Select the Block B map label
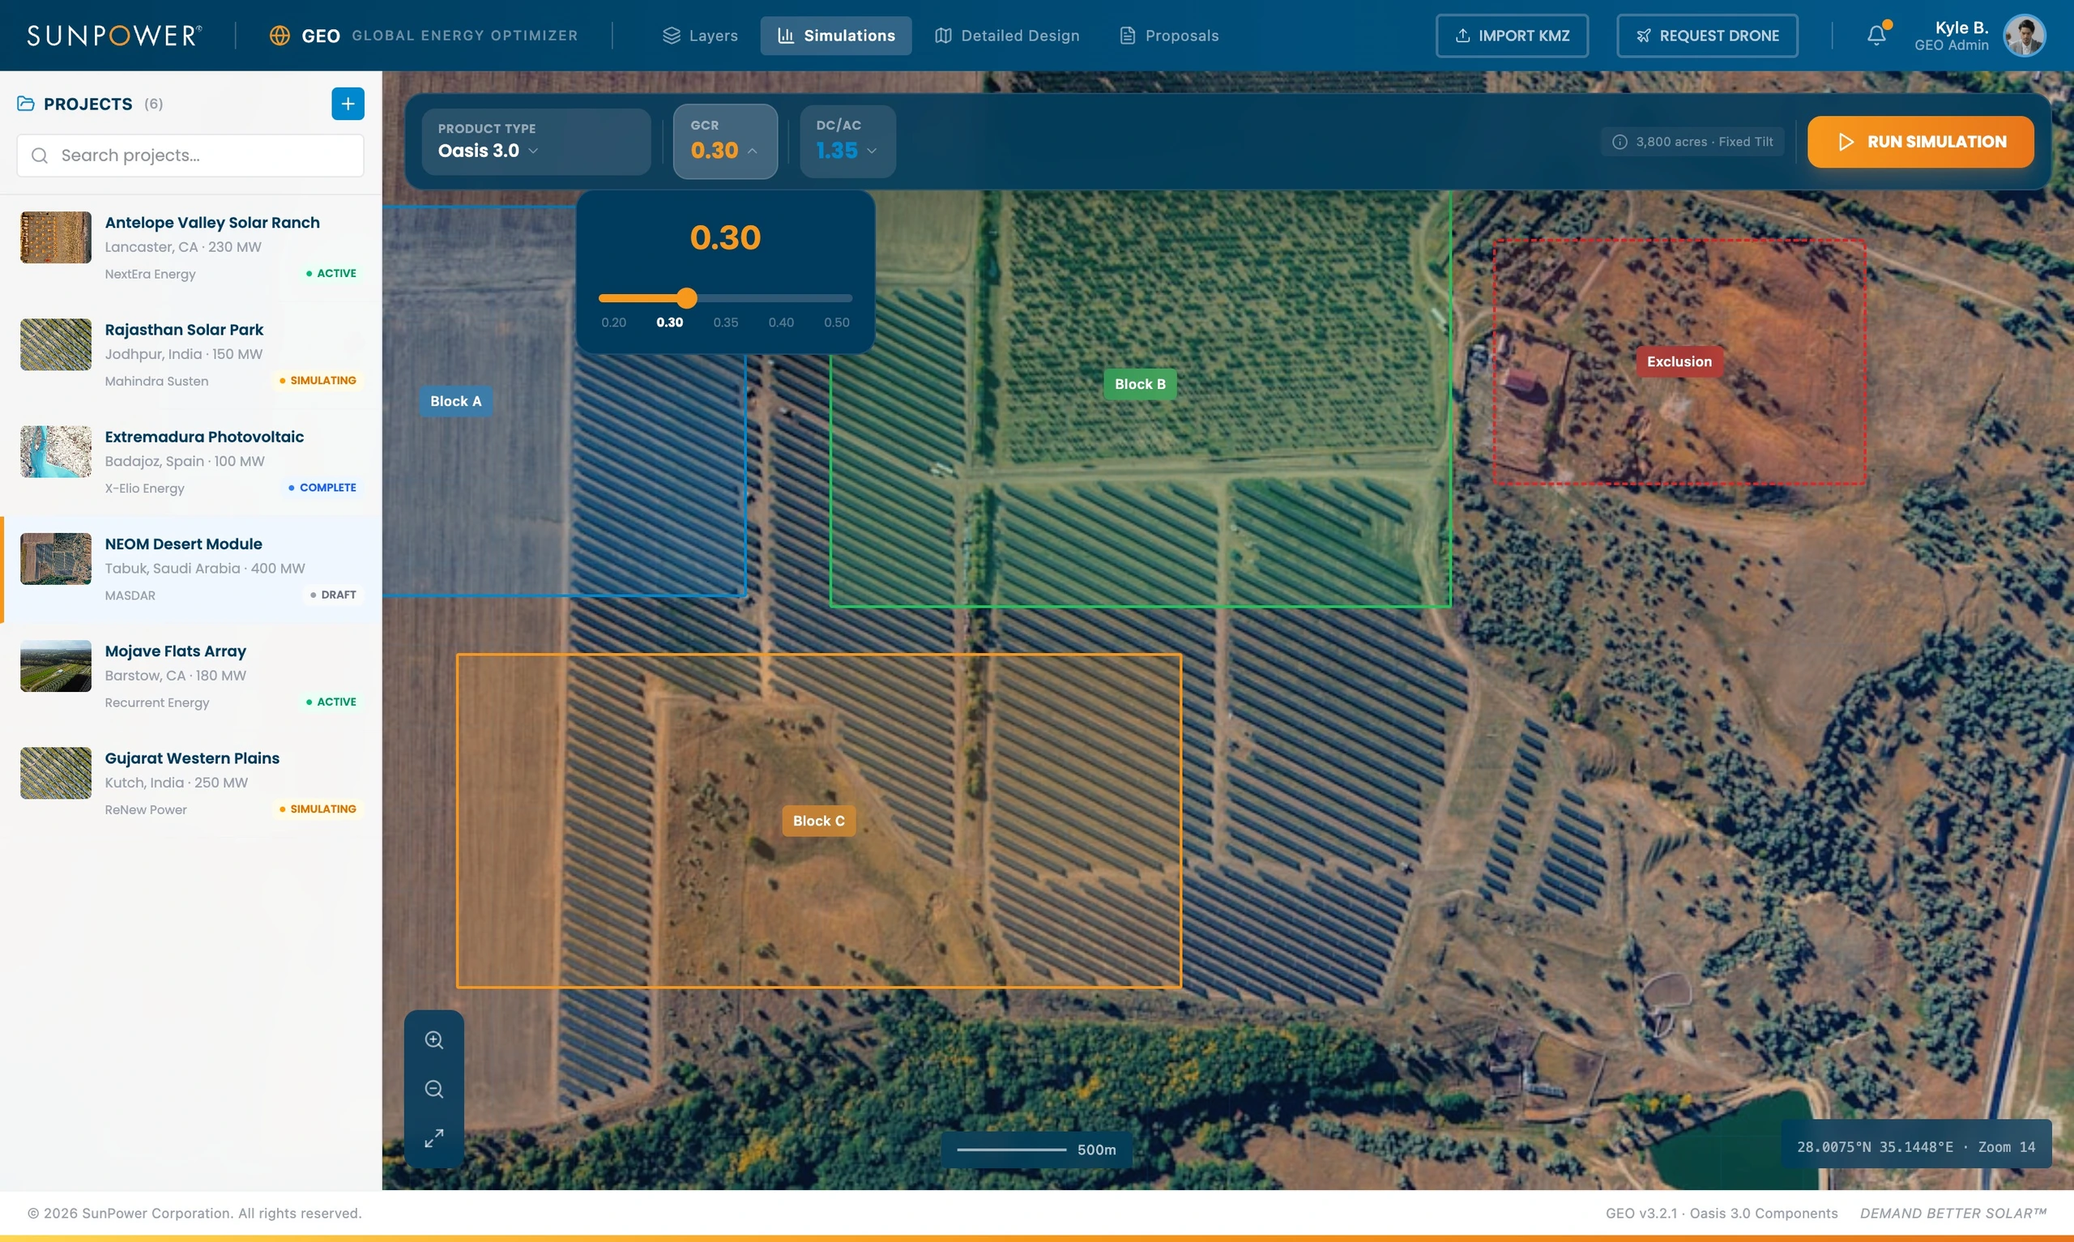Screen dimensions: 2074x1242 click(1140, 384)
